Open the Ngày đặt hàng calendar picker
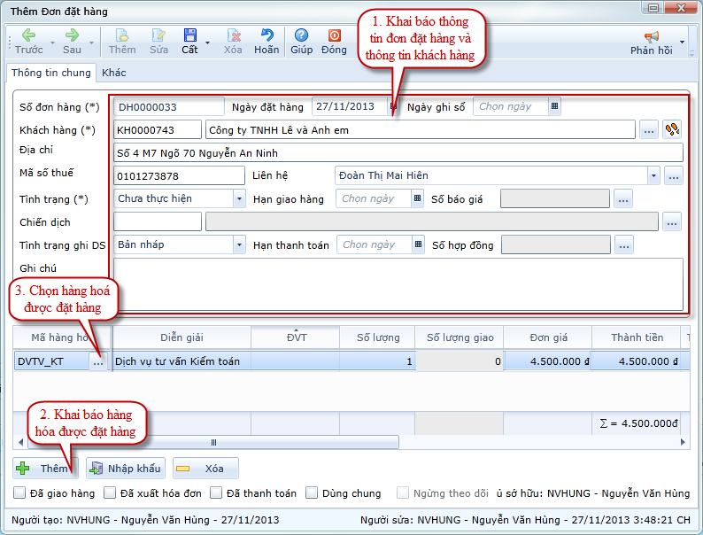Screen dimensions: 703x535 (x=393, y=107)
